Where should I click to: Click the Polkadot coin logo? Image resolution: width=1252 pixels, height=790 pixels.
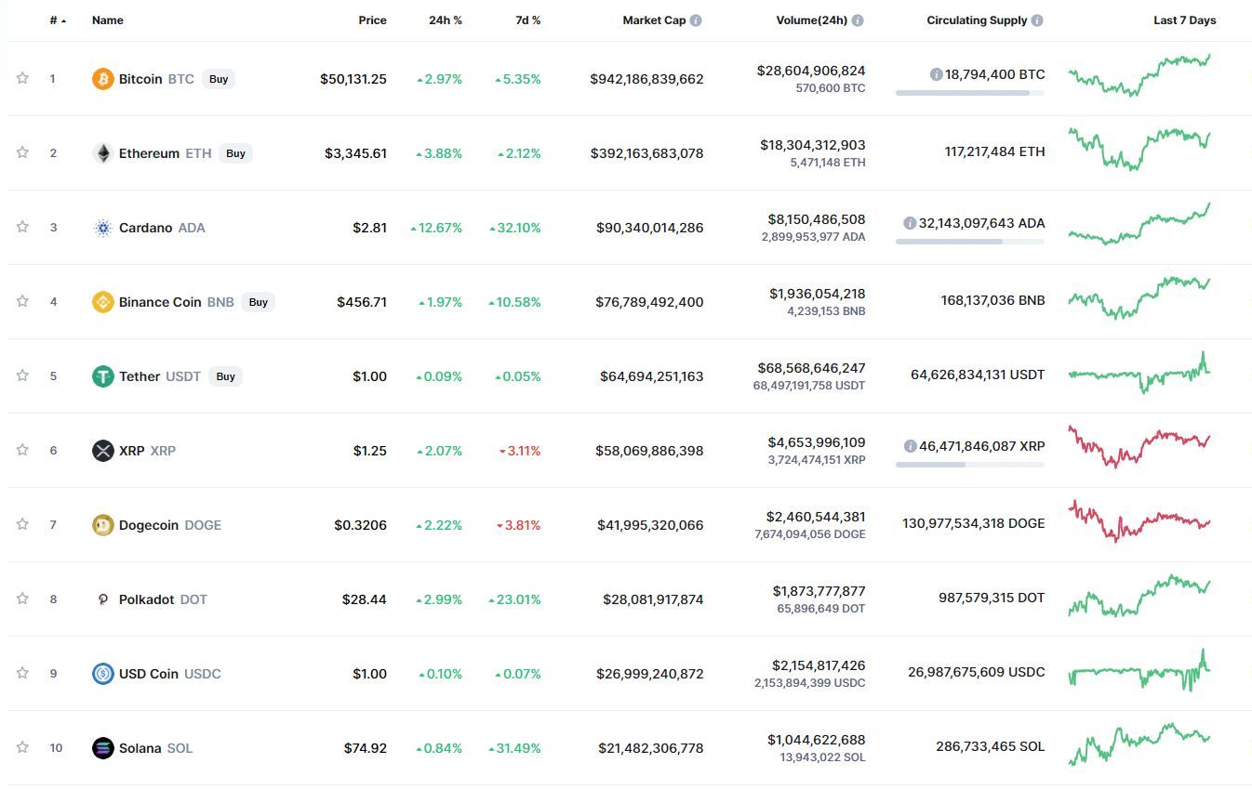[x=102, y=599]
